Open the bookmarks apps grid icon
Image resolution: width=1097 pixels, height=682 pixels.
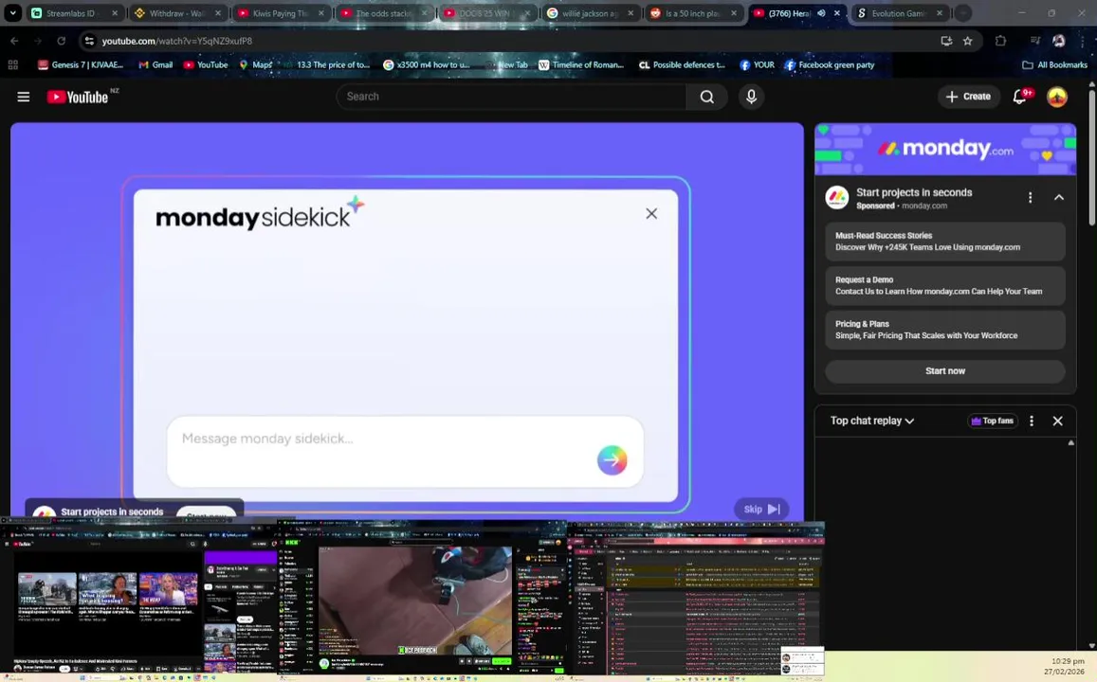pyautogui.click(x=12, y=65)
